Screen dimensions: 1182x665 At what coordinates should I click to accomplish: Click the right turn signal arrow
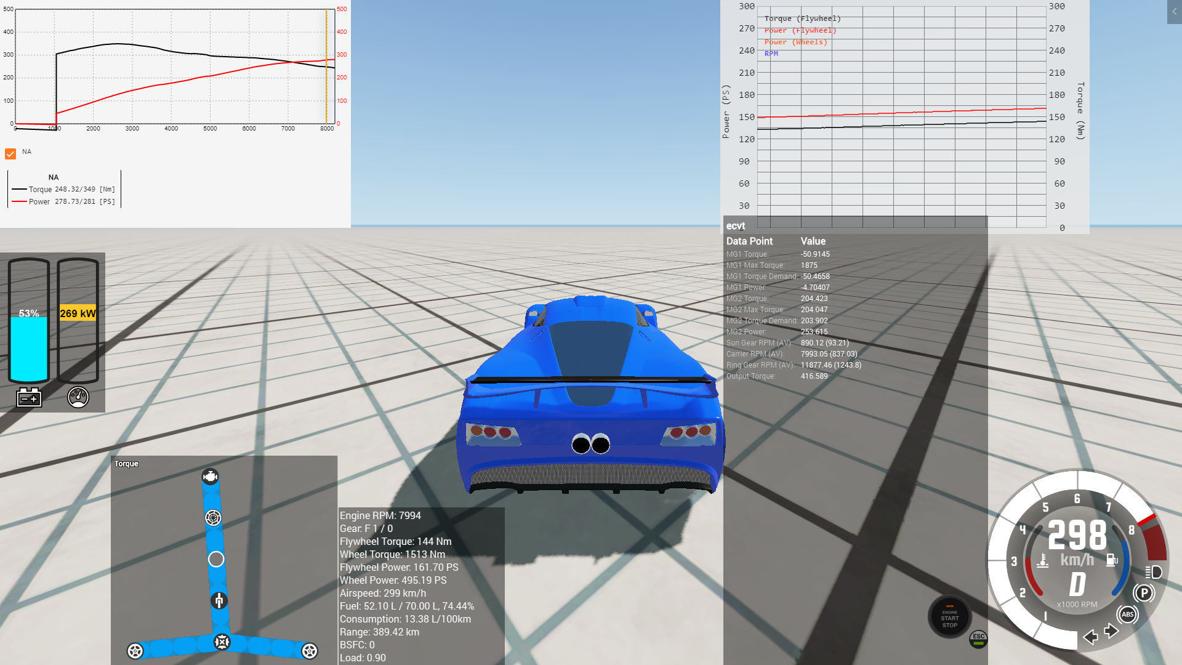[1111, 631]
